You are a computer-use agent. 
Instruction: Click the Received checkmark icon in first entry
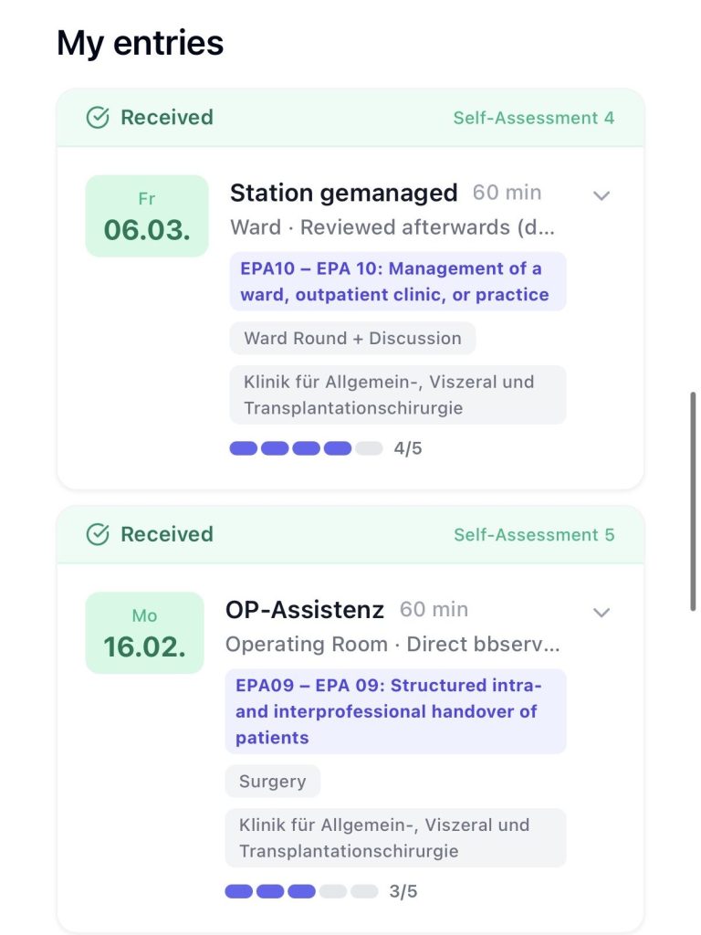(98, 118)
